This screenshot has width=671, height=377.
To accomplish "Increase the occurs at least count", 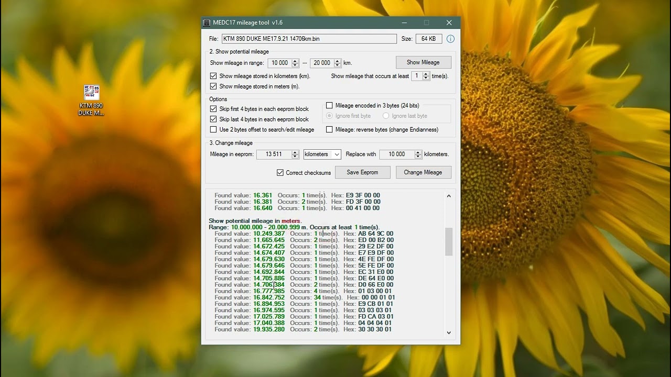I will pos(426,74).
